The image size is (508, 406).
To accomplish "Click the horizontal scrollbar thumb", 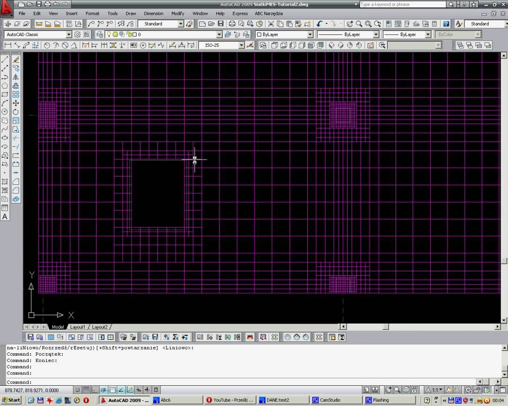I will tap(386, 327).
